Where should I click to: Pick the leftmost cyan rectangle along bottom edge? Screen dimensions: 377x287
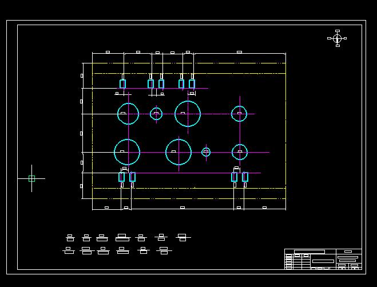click(x=122, y=177)
